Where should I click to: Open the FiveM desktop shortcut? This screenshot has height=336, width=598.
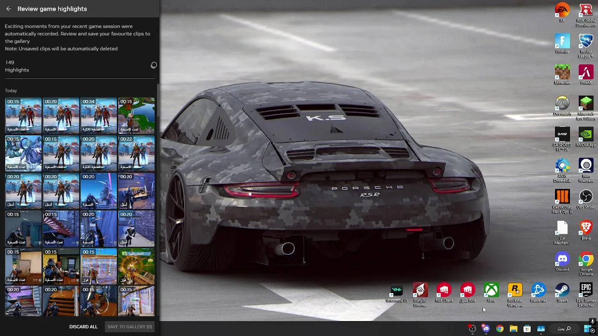click(x=586, y=75)
